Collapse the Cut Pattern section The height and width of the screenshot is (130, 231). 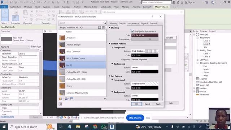click(109, 76)
